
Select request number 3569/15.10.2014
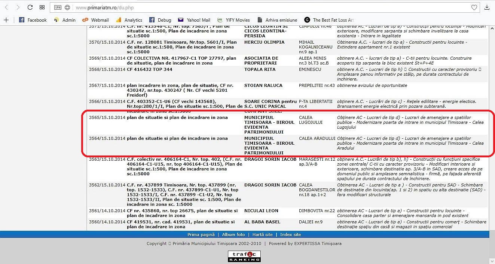pyautogui.click(x=107, y=58)
